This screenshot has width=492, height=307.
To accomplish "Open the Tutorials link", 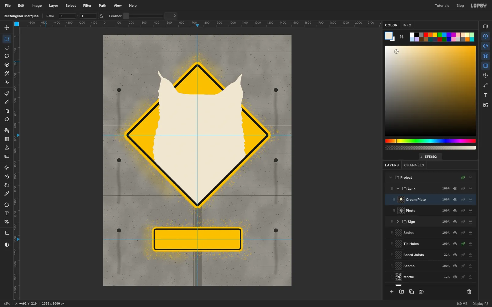I will click(x=442, y=6).
